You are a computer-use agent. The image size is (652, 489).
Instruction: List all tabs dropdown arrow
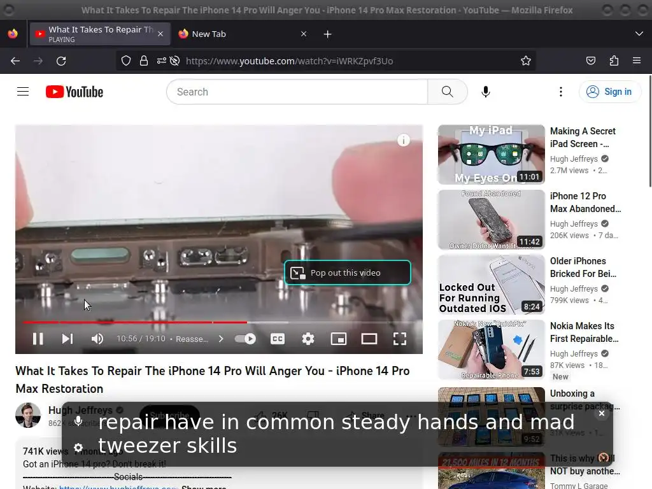[x=639, y=34]
